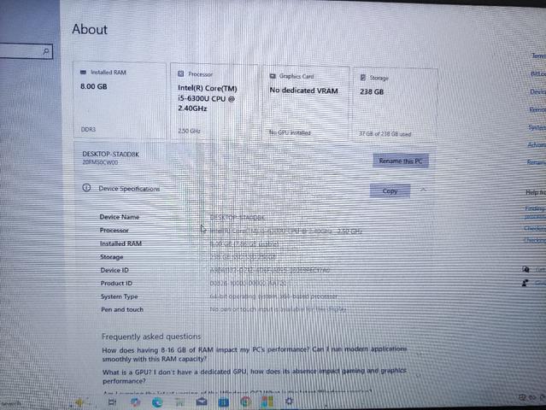The width and height of the screenshot is (546, 410).
Task: Launch Microsoft Edge from the taskbar
Action: [x=157, y=402]
